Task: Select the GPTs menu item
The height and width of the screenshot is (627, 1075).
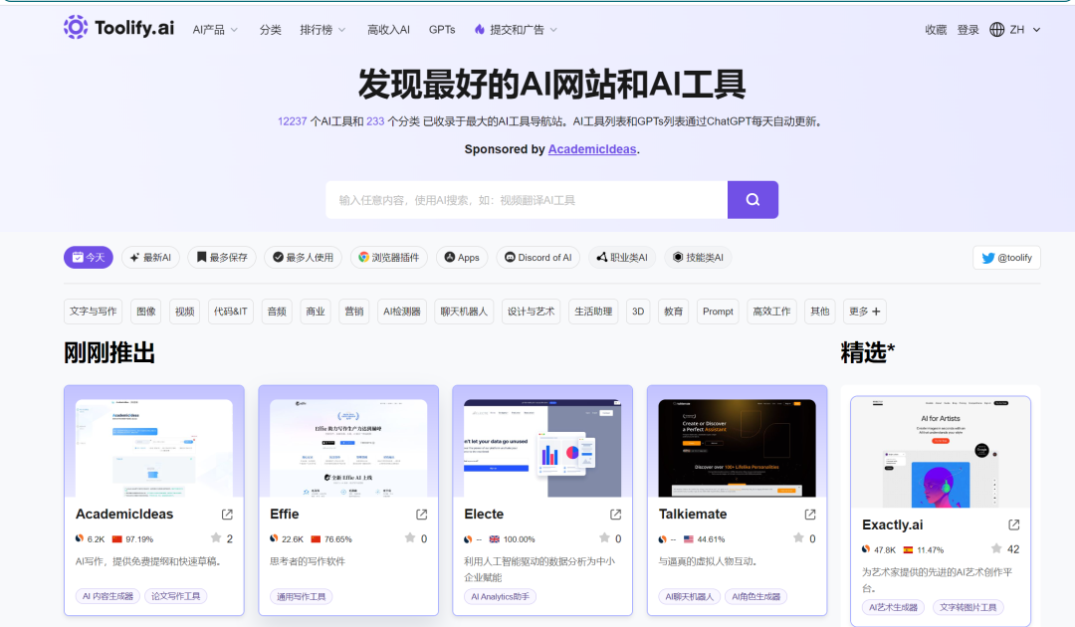Action: pyautogui.click(x=442, y=29)
